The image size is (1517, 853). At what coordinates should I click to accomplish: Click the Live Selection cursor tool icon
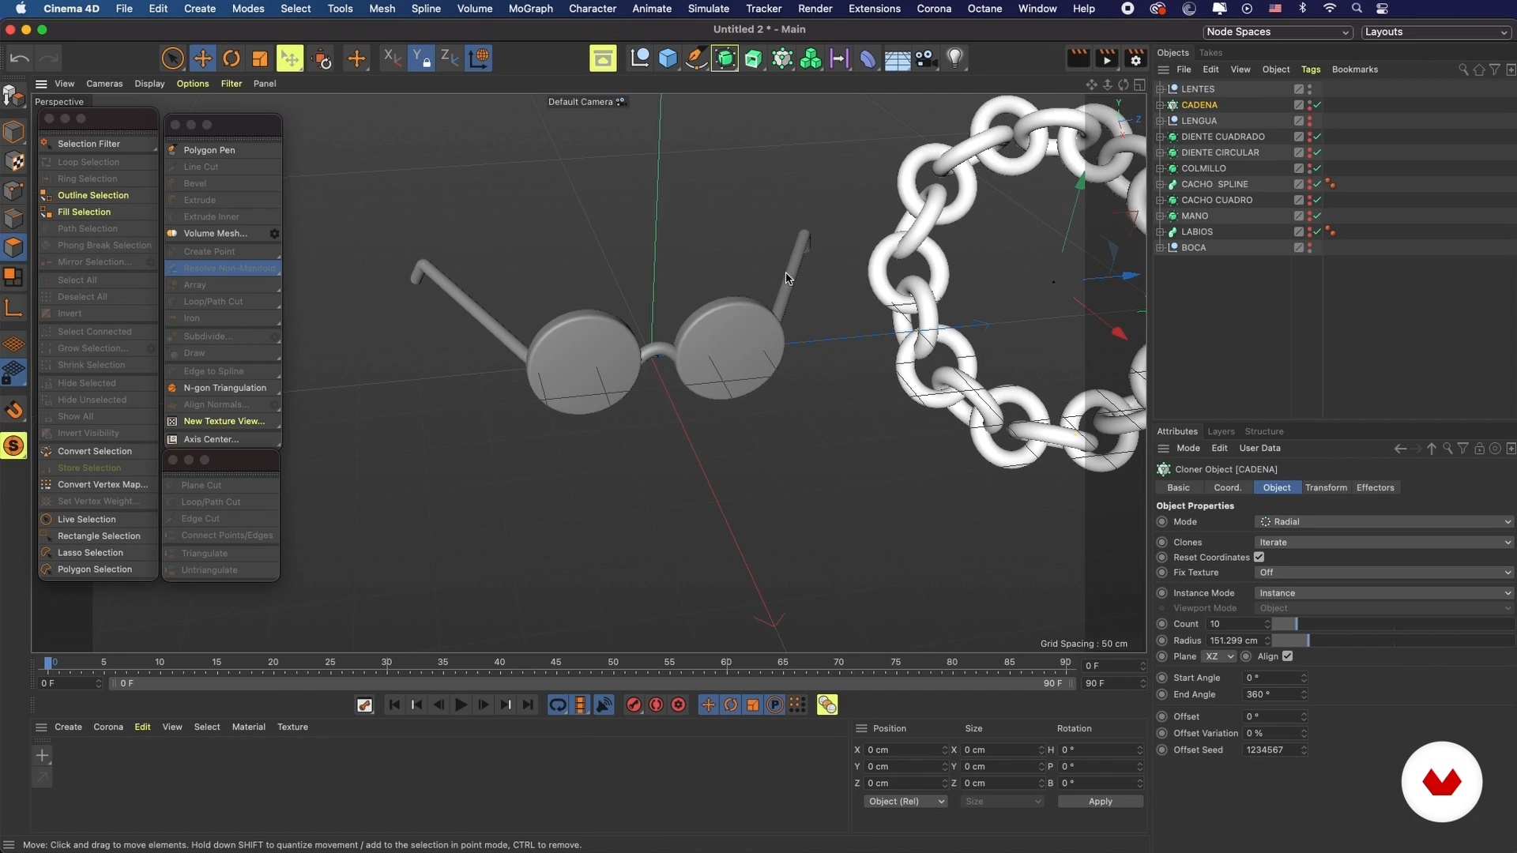coord(173,58)
